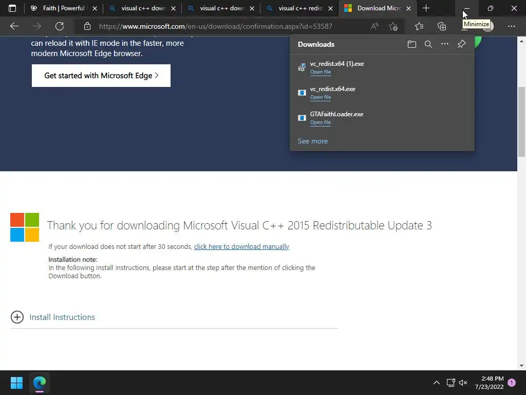Open Downloads folder icon in panel
This screenshot has width=526, height=395.
point(411,44)
